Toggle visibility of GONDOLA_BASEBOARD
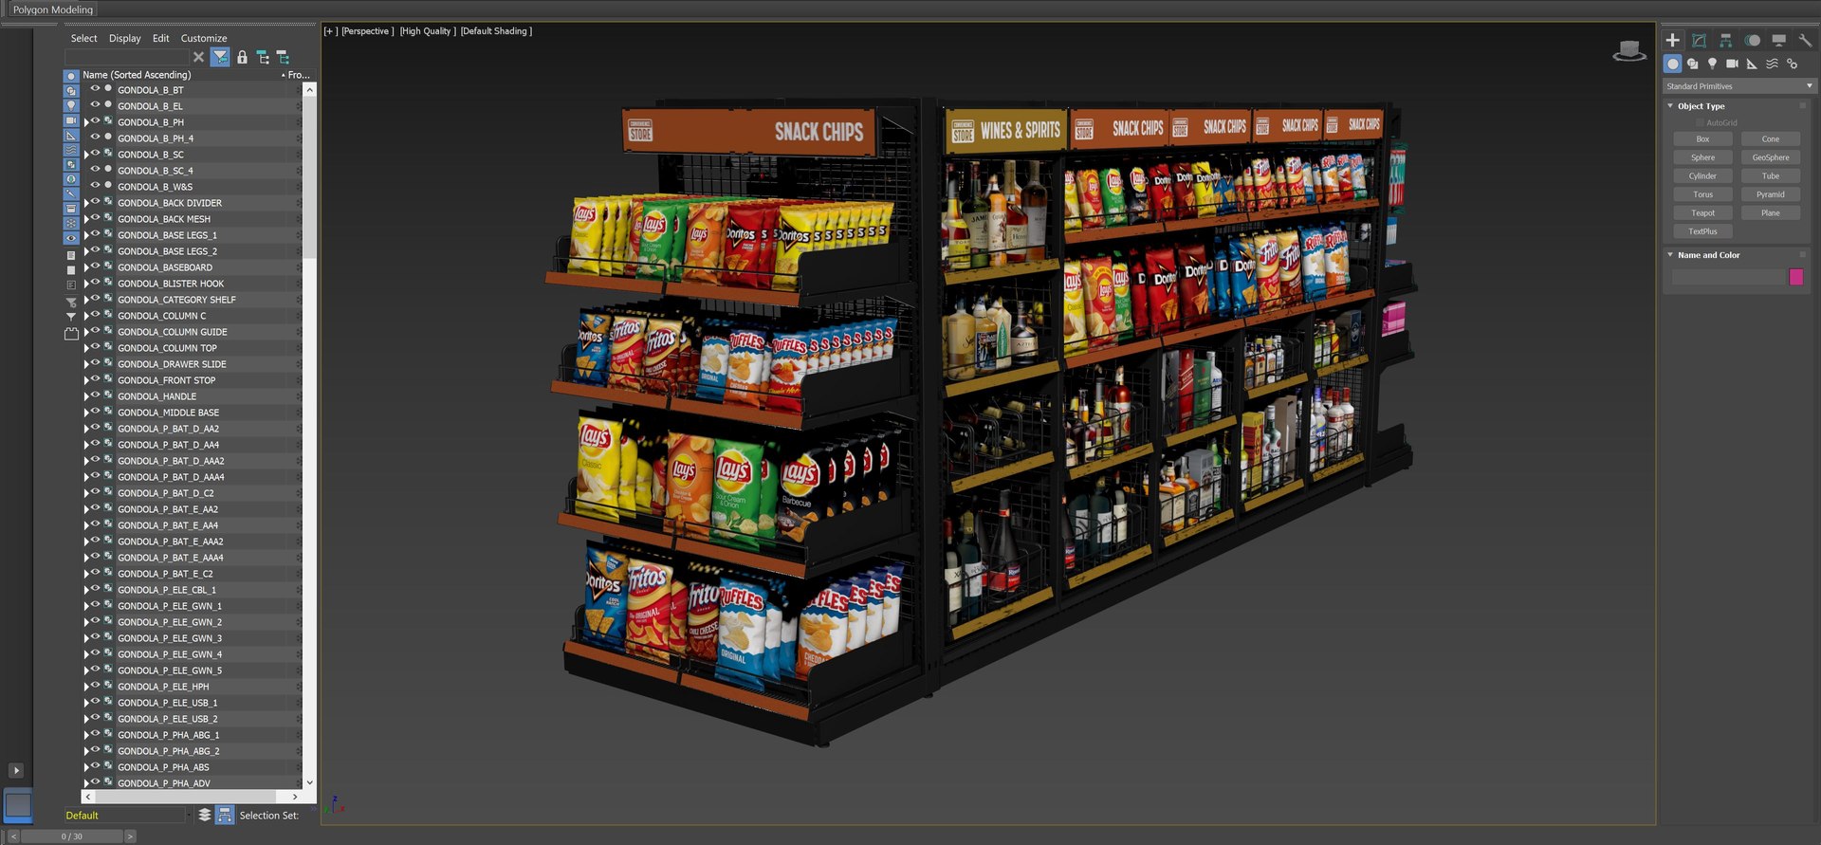 click(x=95, y=266)
